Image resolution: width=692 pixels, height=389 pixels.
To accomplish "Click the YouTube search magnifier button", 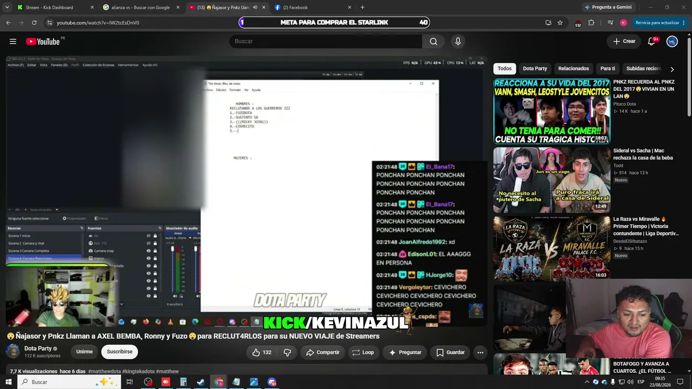I will pos(434,42).
